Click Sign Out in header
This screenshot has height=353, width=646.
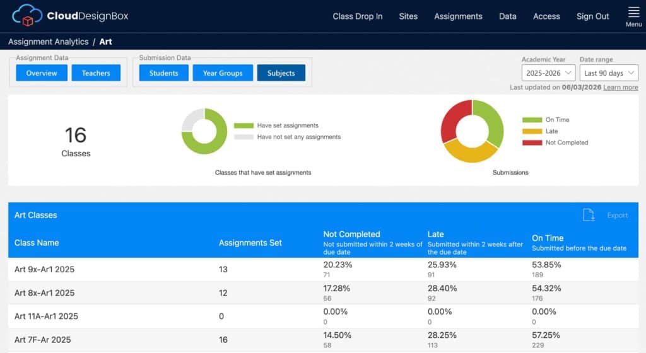pyautogui.click(x=592, y=16)
